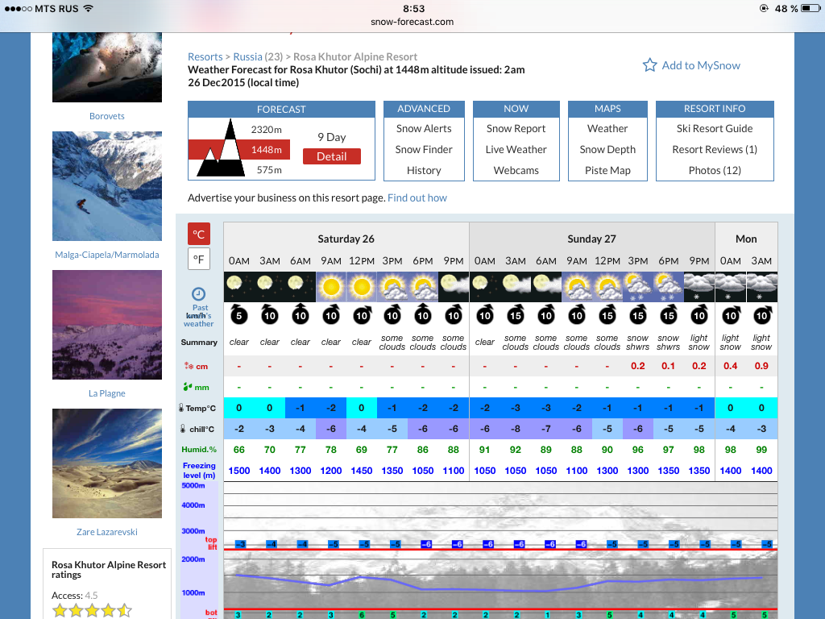Read Resort Reviews (1)

point(715,149)
